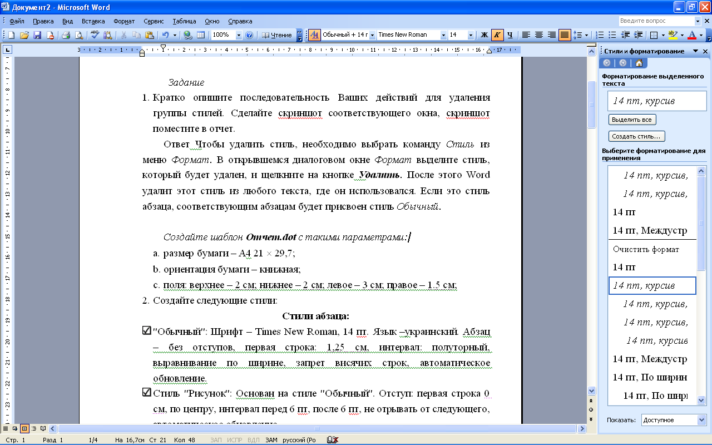Apply red font color
Image resolution: width=712 pixels, height=445 pixels.
(691, 35)
